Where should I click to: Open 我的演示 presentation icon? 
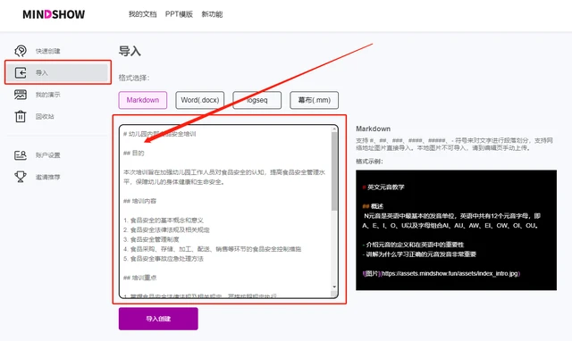tap(21, 95)
